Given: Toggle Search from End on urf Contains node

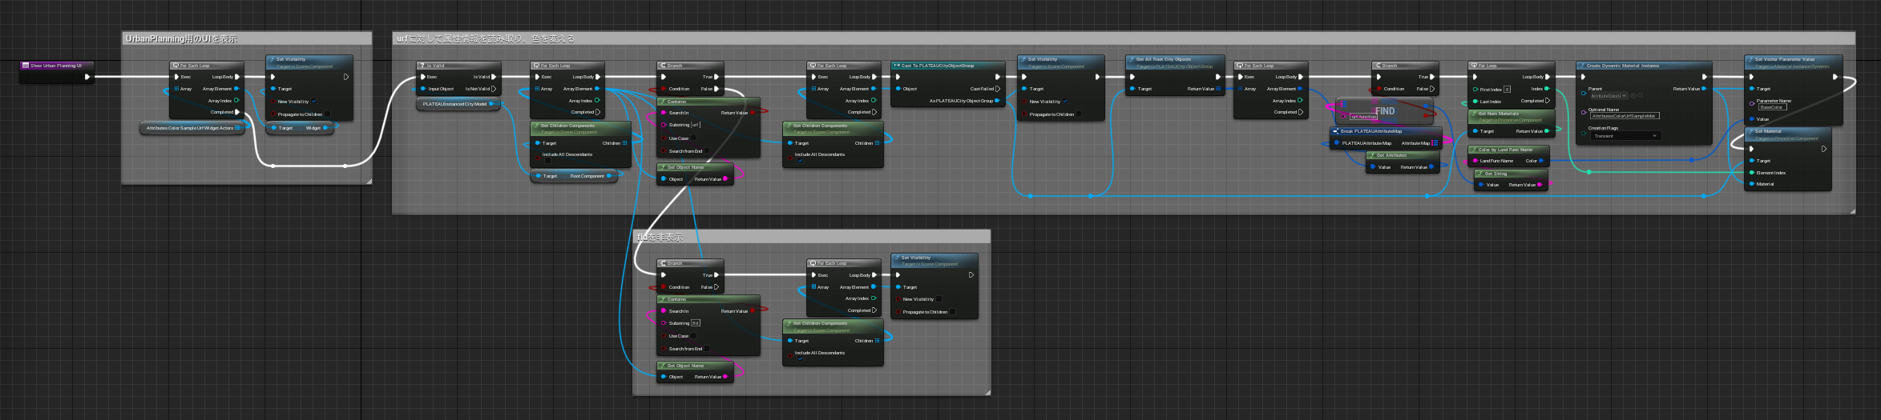Looking at the screenshot, I should [x=708, y=151].
